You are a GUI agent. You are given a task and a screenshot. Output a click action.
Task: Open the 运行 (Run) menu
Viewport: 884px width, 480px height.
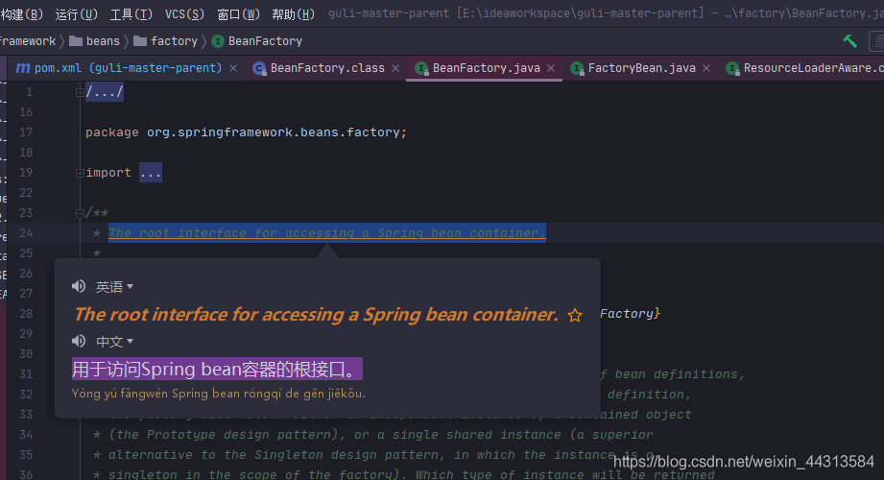click(x=77, y=14)
